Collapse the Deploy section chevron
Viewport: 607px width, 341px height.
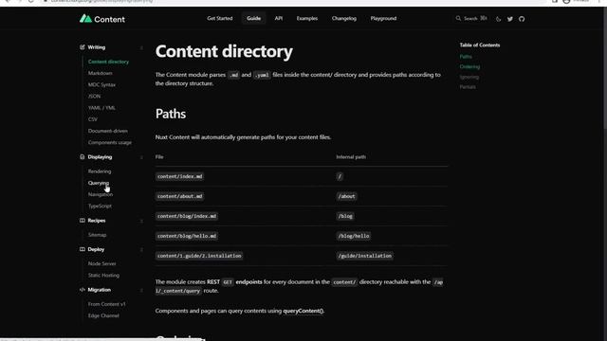(141, 250)
